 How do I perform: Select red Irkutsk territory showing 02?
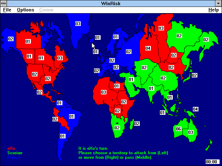point(173,55)
